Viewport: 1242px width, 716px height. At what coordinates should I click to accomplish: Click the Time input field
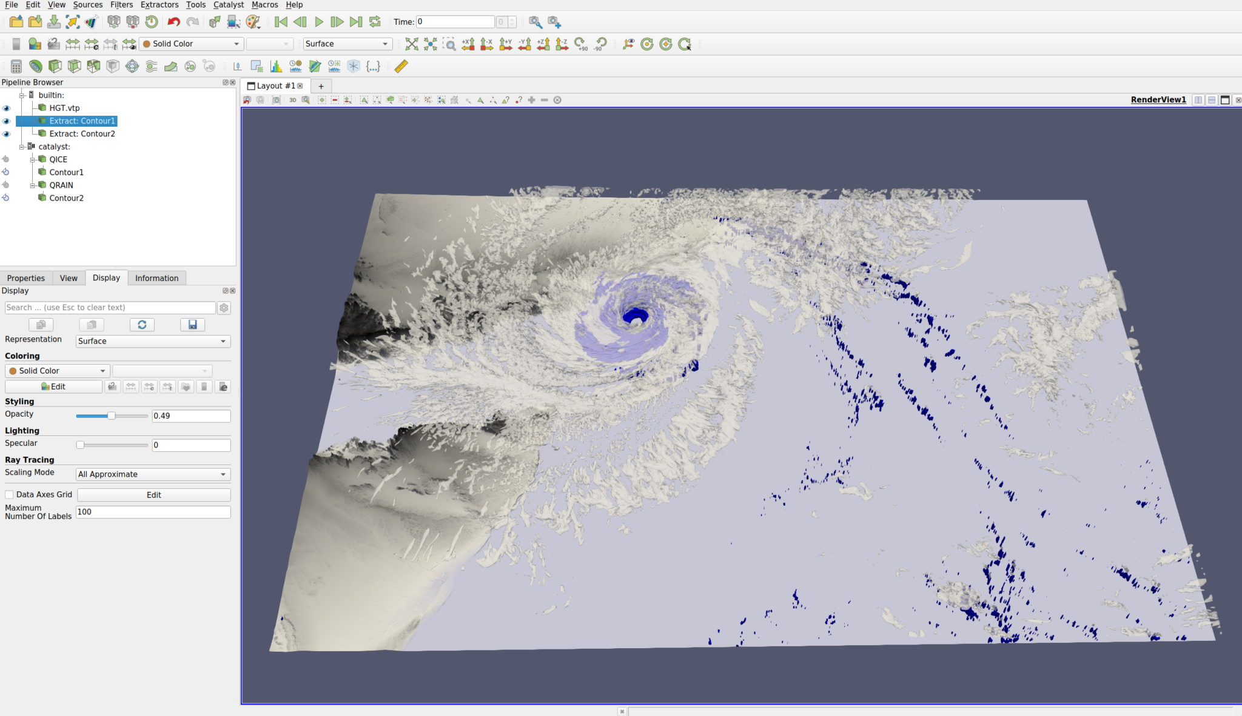(454, 21)
